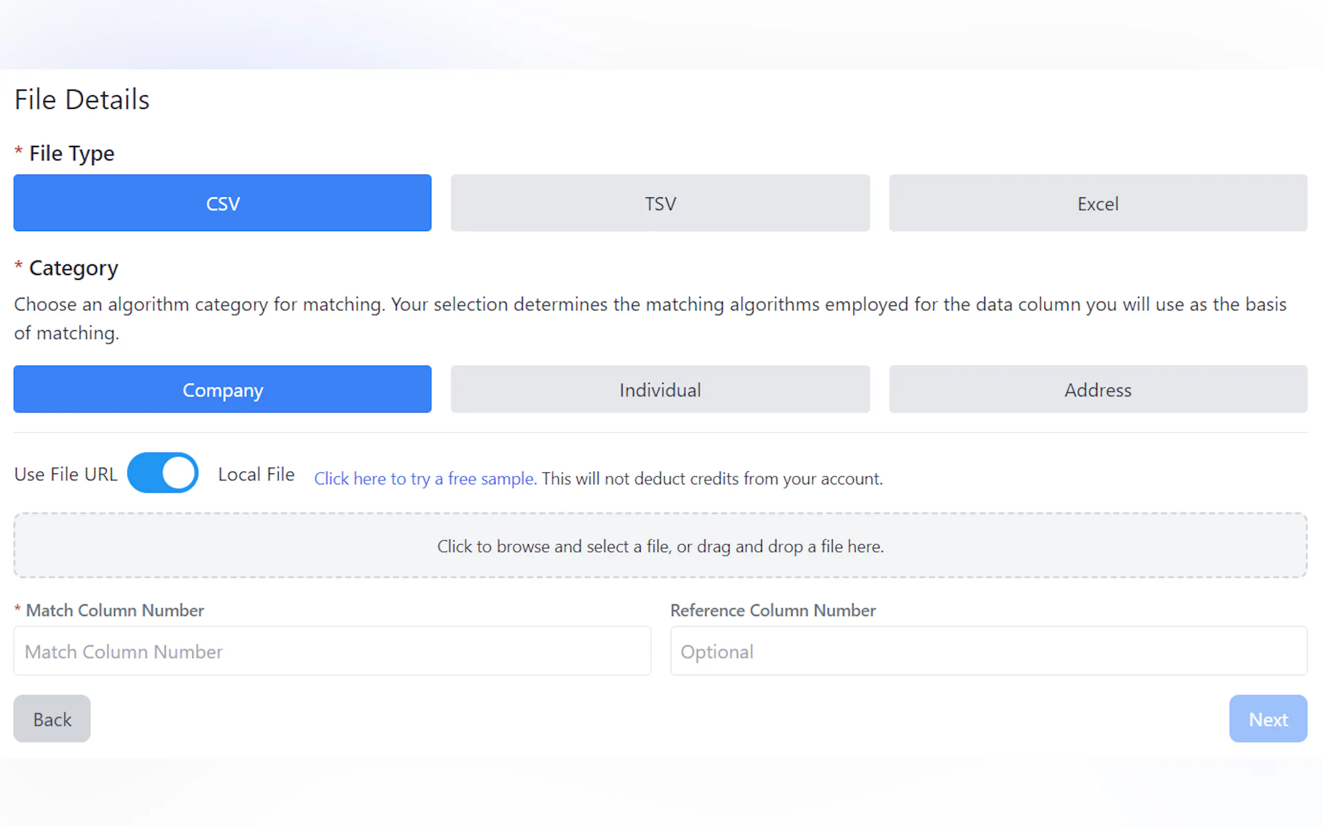Pick the Excel file type option
This screenshot has height=827, width=1323.
1097,203
